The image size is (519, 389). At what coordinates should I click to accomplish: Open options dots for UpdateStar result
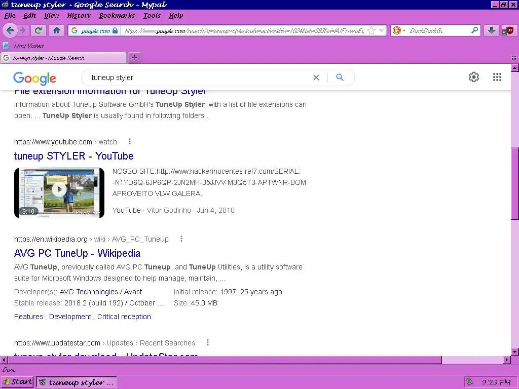[x=208, y=343]
